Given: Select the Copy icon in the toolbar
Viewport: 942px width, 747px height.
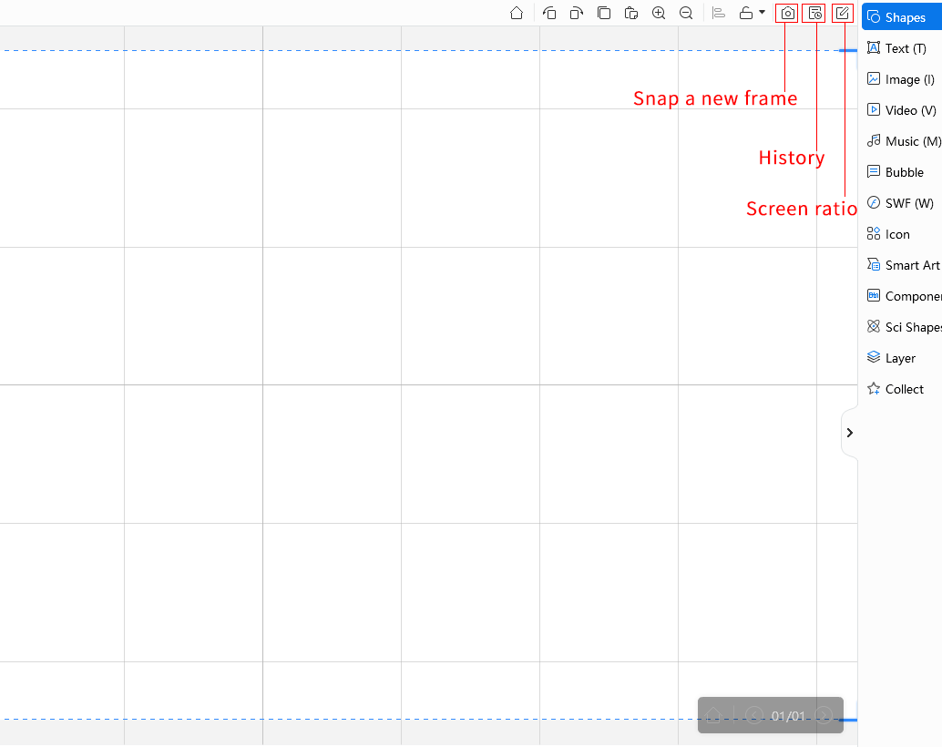Looking at the screenshot, I should click(604, 13).
